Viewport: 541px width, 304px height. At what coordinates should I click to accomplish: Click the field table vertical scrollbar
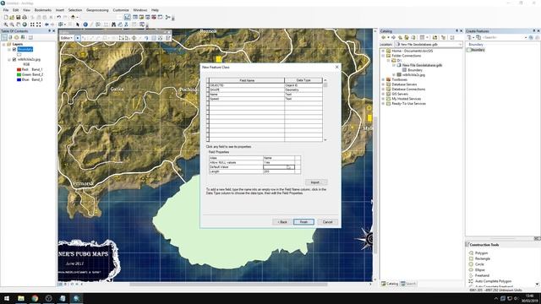(325, 110)
